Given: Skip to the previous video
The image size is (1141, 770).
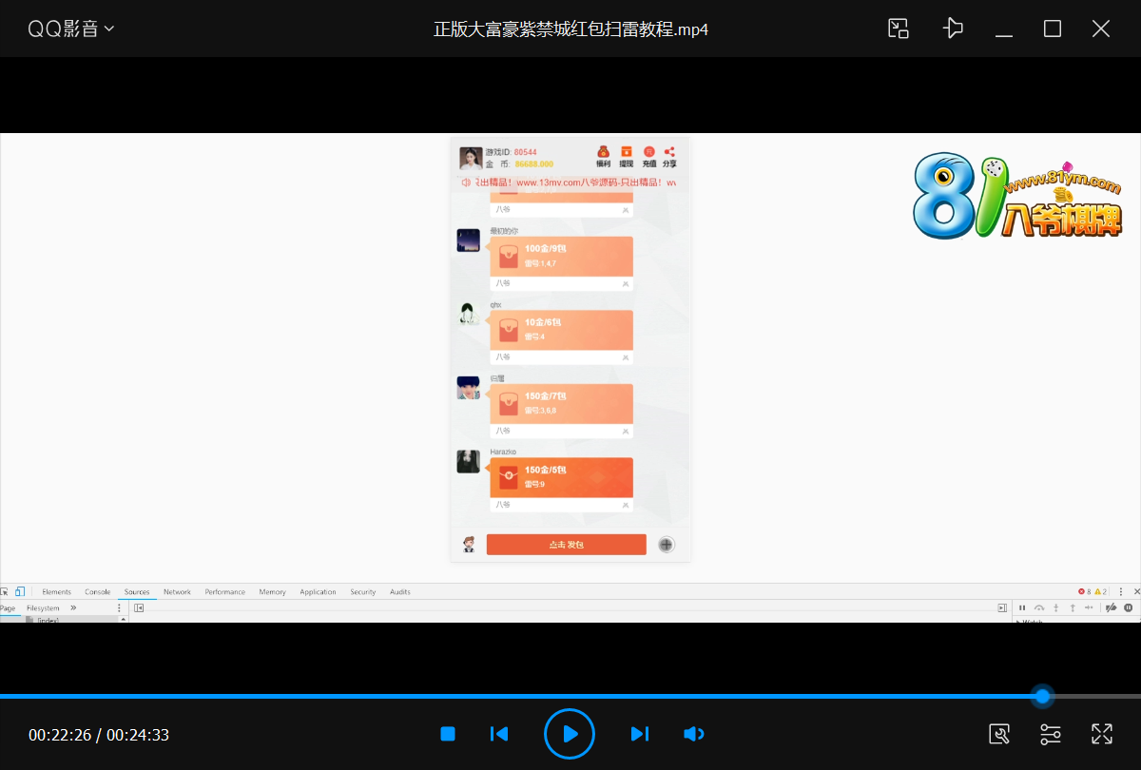Looking at the screenshot, I should (x=499, y=734).
